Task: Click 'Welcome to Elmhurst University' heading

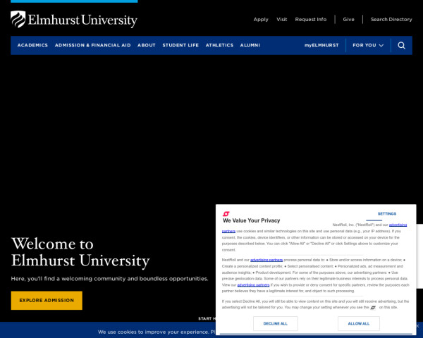Action: click(x=80, y=253)
